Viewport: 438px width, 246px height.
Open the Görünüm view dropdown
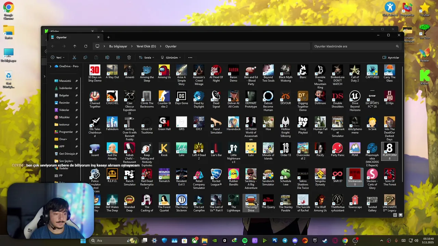171,57
